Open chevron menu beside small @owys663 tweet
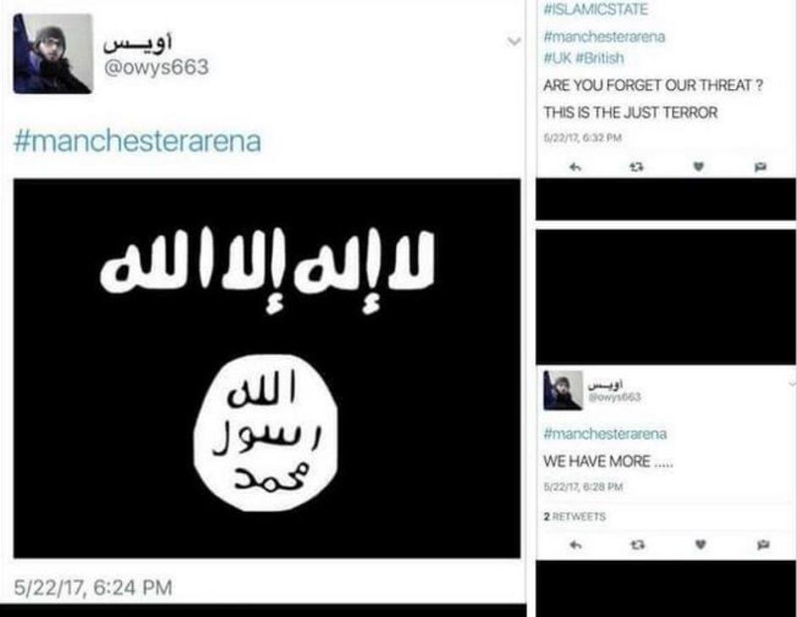Image resolution: width=797 pixels, height=617 pixels. point(793,383)
